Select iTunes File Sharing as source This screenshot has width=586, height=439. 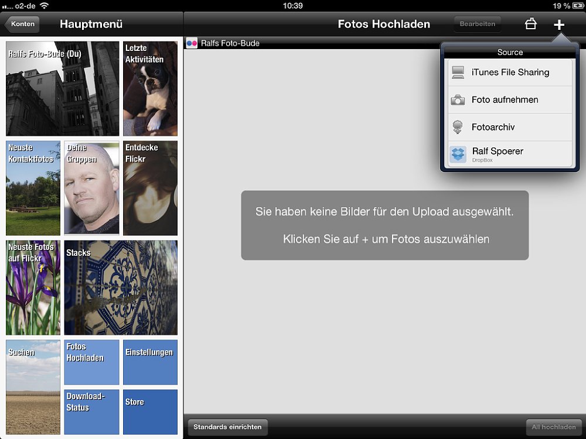point(510,73)
